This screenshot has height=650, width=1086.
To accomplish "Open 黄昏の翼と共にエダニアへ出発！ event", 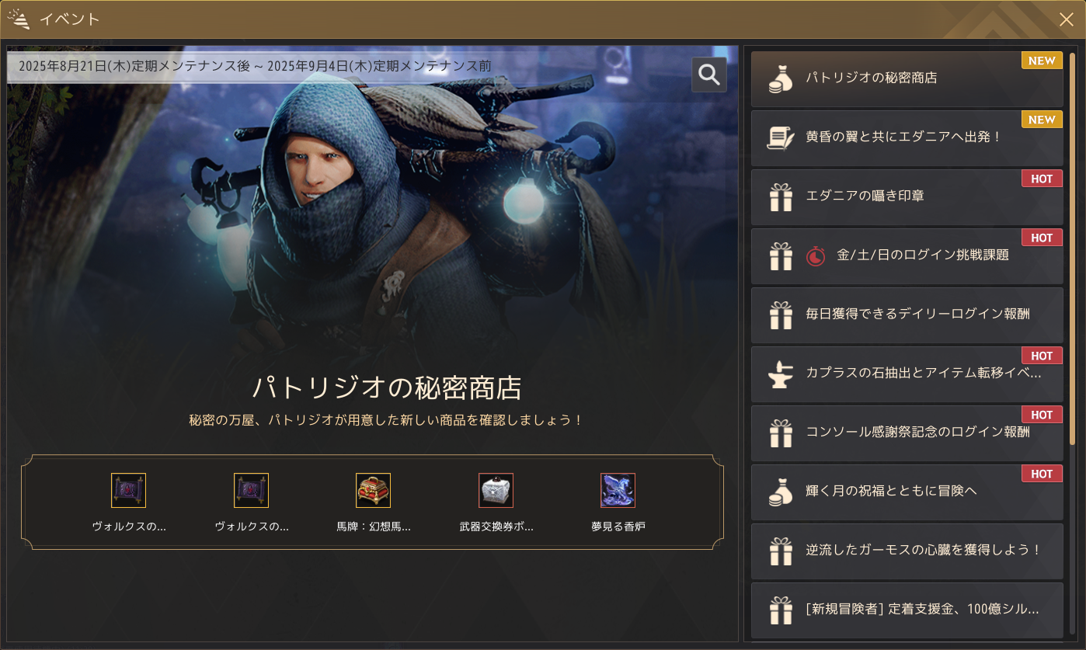I will (907, 137).
